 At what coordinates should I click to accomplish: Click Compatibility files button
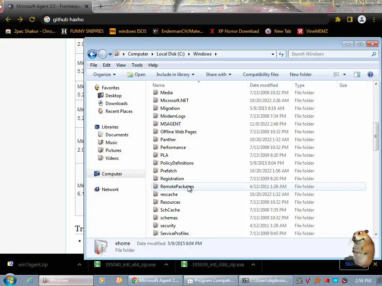(x=261, y=74)
